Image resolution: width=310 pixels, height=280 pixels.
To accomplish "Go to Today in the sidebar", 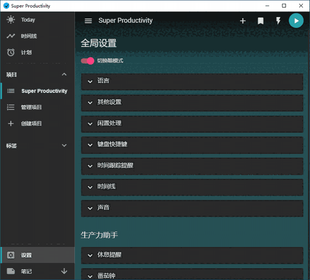I will pyautogui.click(x=38, y=20).
